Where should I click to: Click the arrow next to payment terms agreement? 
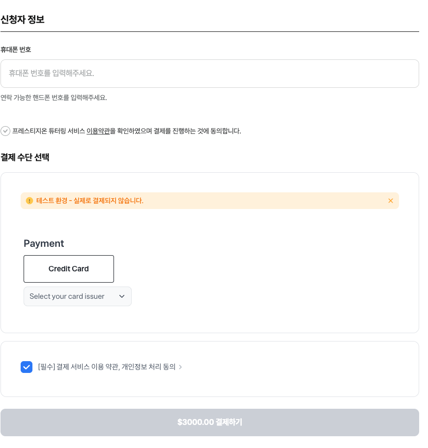[x=180, y=367]
